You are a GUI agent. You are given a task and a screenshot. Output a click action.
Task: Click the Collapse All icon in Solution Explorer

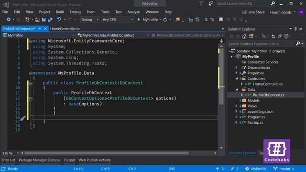280,36
